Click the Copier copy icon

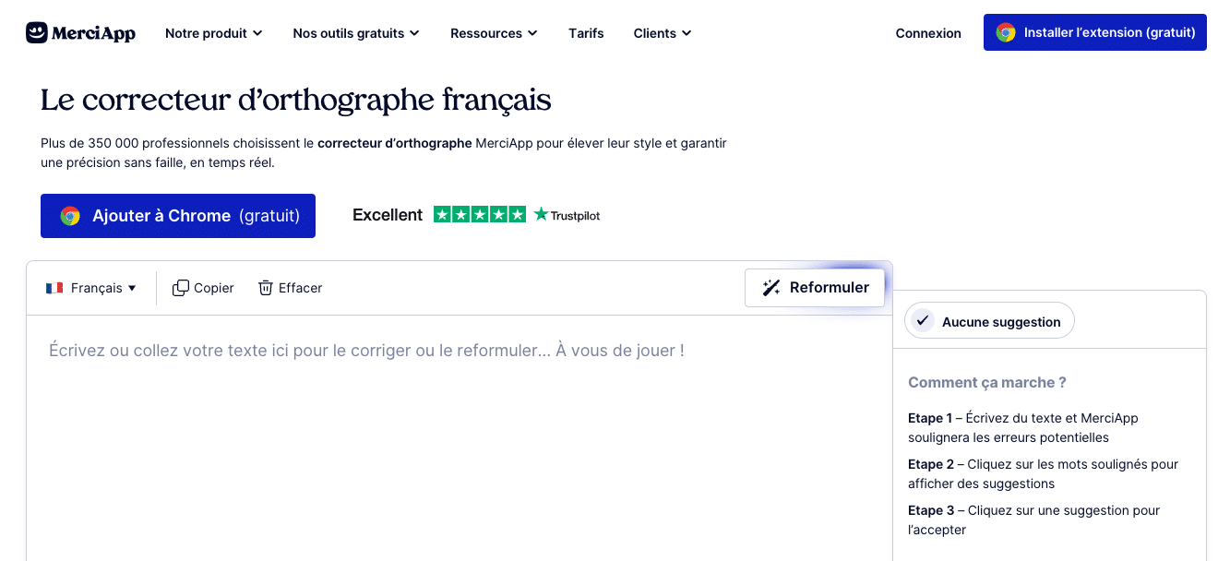[x=181, y=288]
